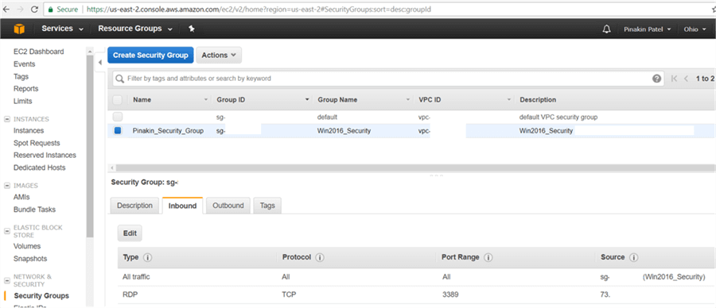The image size is (716, 308).
Task: Show info for Port Range column
Action: tap(488, 257)
